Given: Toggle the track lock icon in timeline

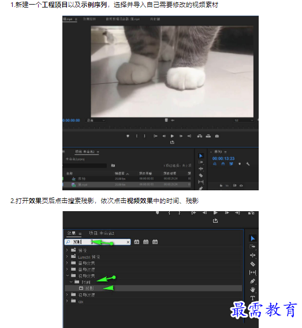Looking at the screenshot, I should point(221,186).
